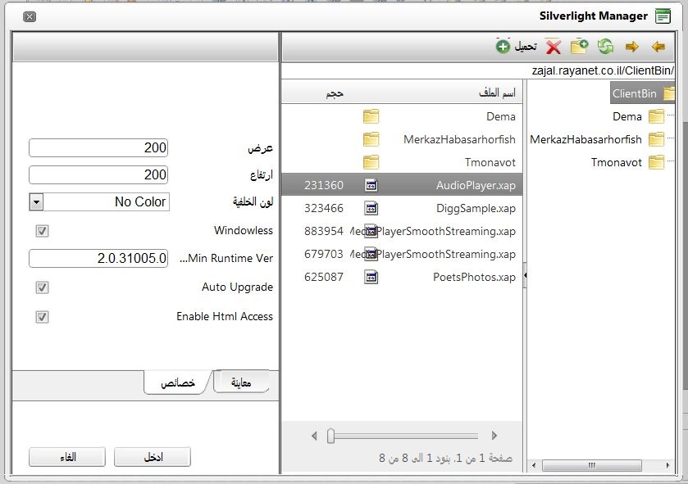Image resolution: width=688 pixels, height=484 pixels.
Task: Click the 679703 MediaPlayerSmoothStreaming file icon
Action: click(371, 254)
